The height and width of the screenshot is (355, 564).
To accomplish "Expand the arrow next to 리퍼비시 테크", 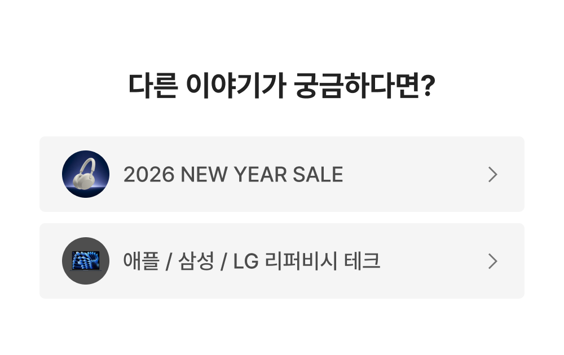I will coord(492,261).
